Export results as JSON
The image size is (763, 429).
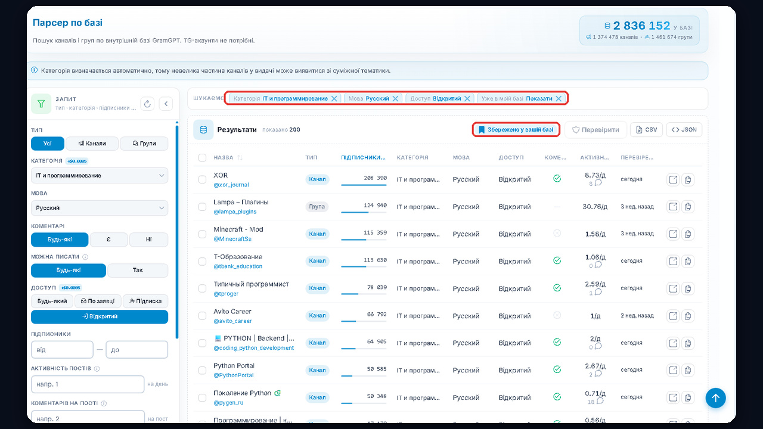tap(684, 129)
